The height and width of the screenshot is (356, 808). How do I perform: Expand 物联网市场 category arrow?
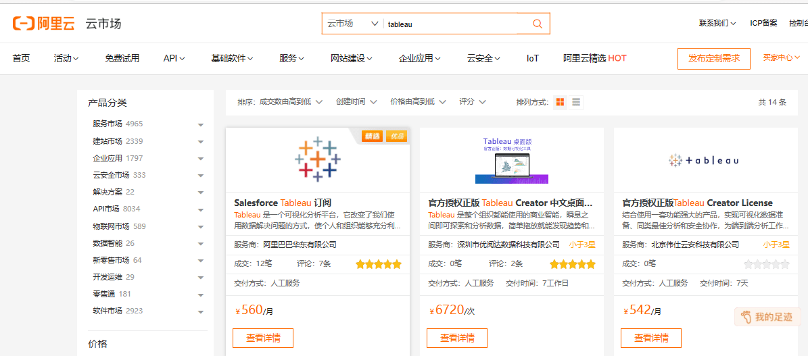click(x=200, y=227)
